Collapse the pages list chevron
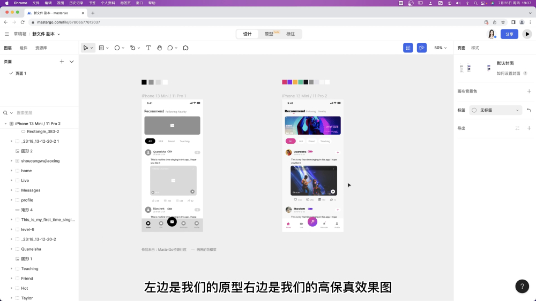Viewport: 536px width, 301px height. [x=71, y=61]
